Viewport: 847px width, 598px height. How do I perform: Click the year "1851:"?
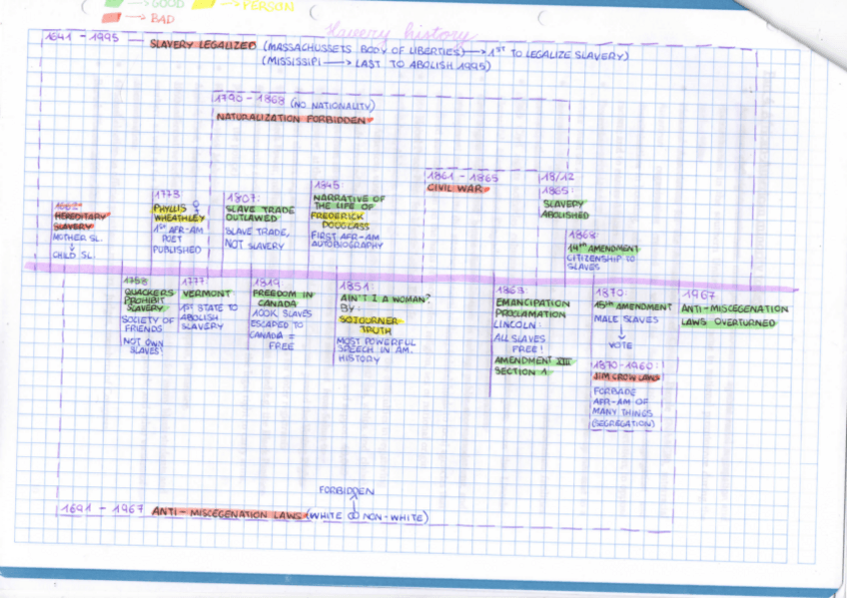pyautogui.click(x=356, y=287)
